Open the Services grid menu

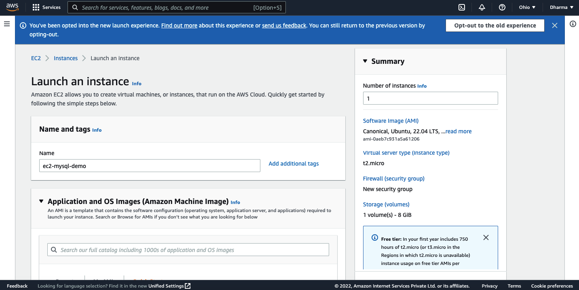[46, 7]
